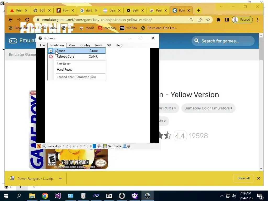
Task: Select save slot 1 in status bar
Action: click(64, 146)
